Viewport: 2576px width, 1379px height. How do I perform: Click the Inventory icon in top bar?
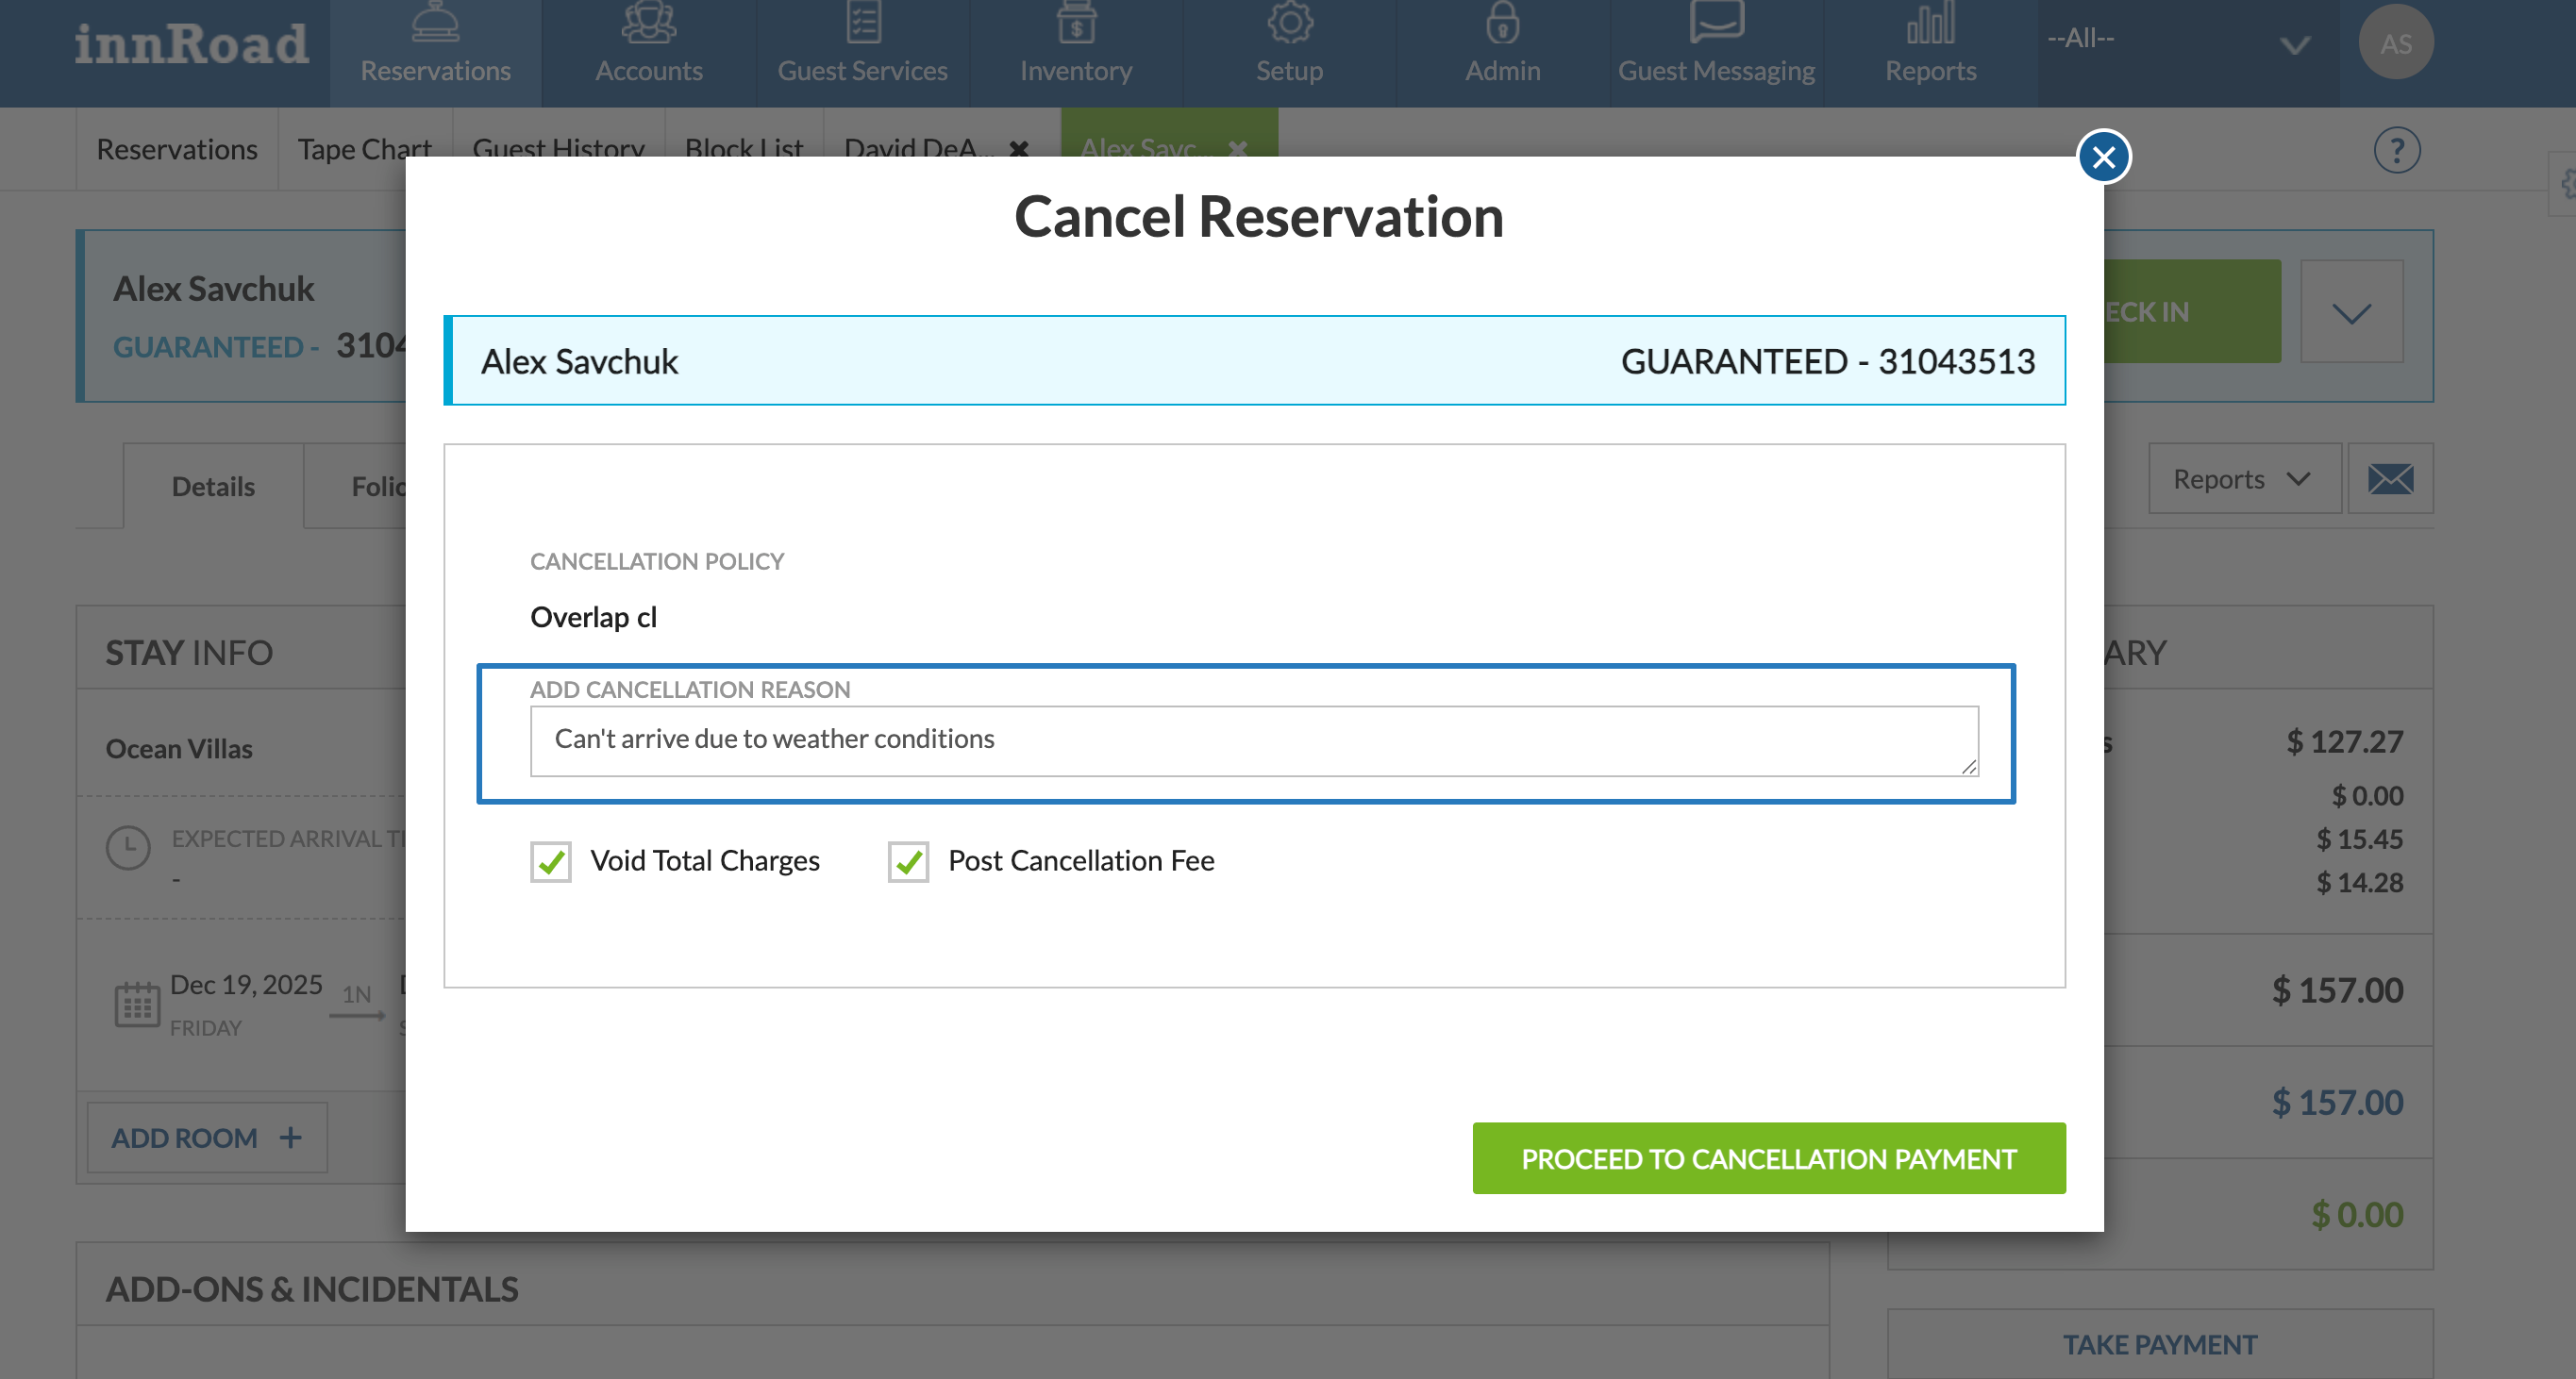(1076, 22)
